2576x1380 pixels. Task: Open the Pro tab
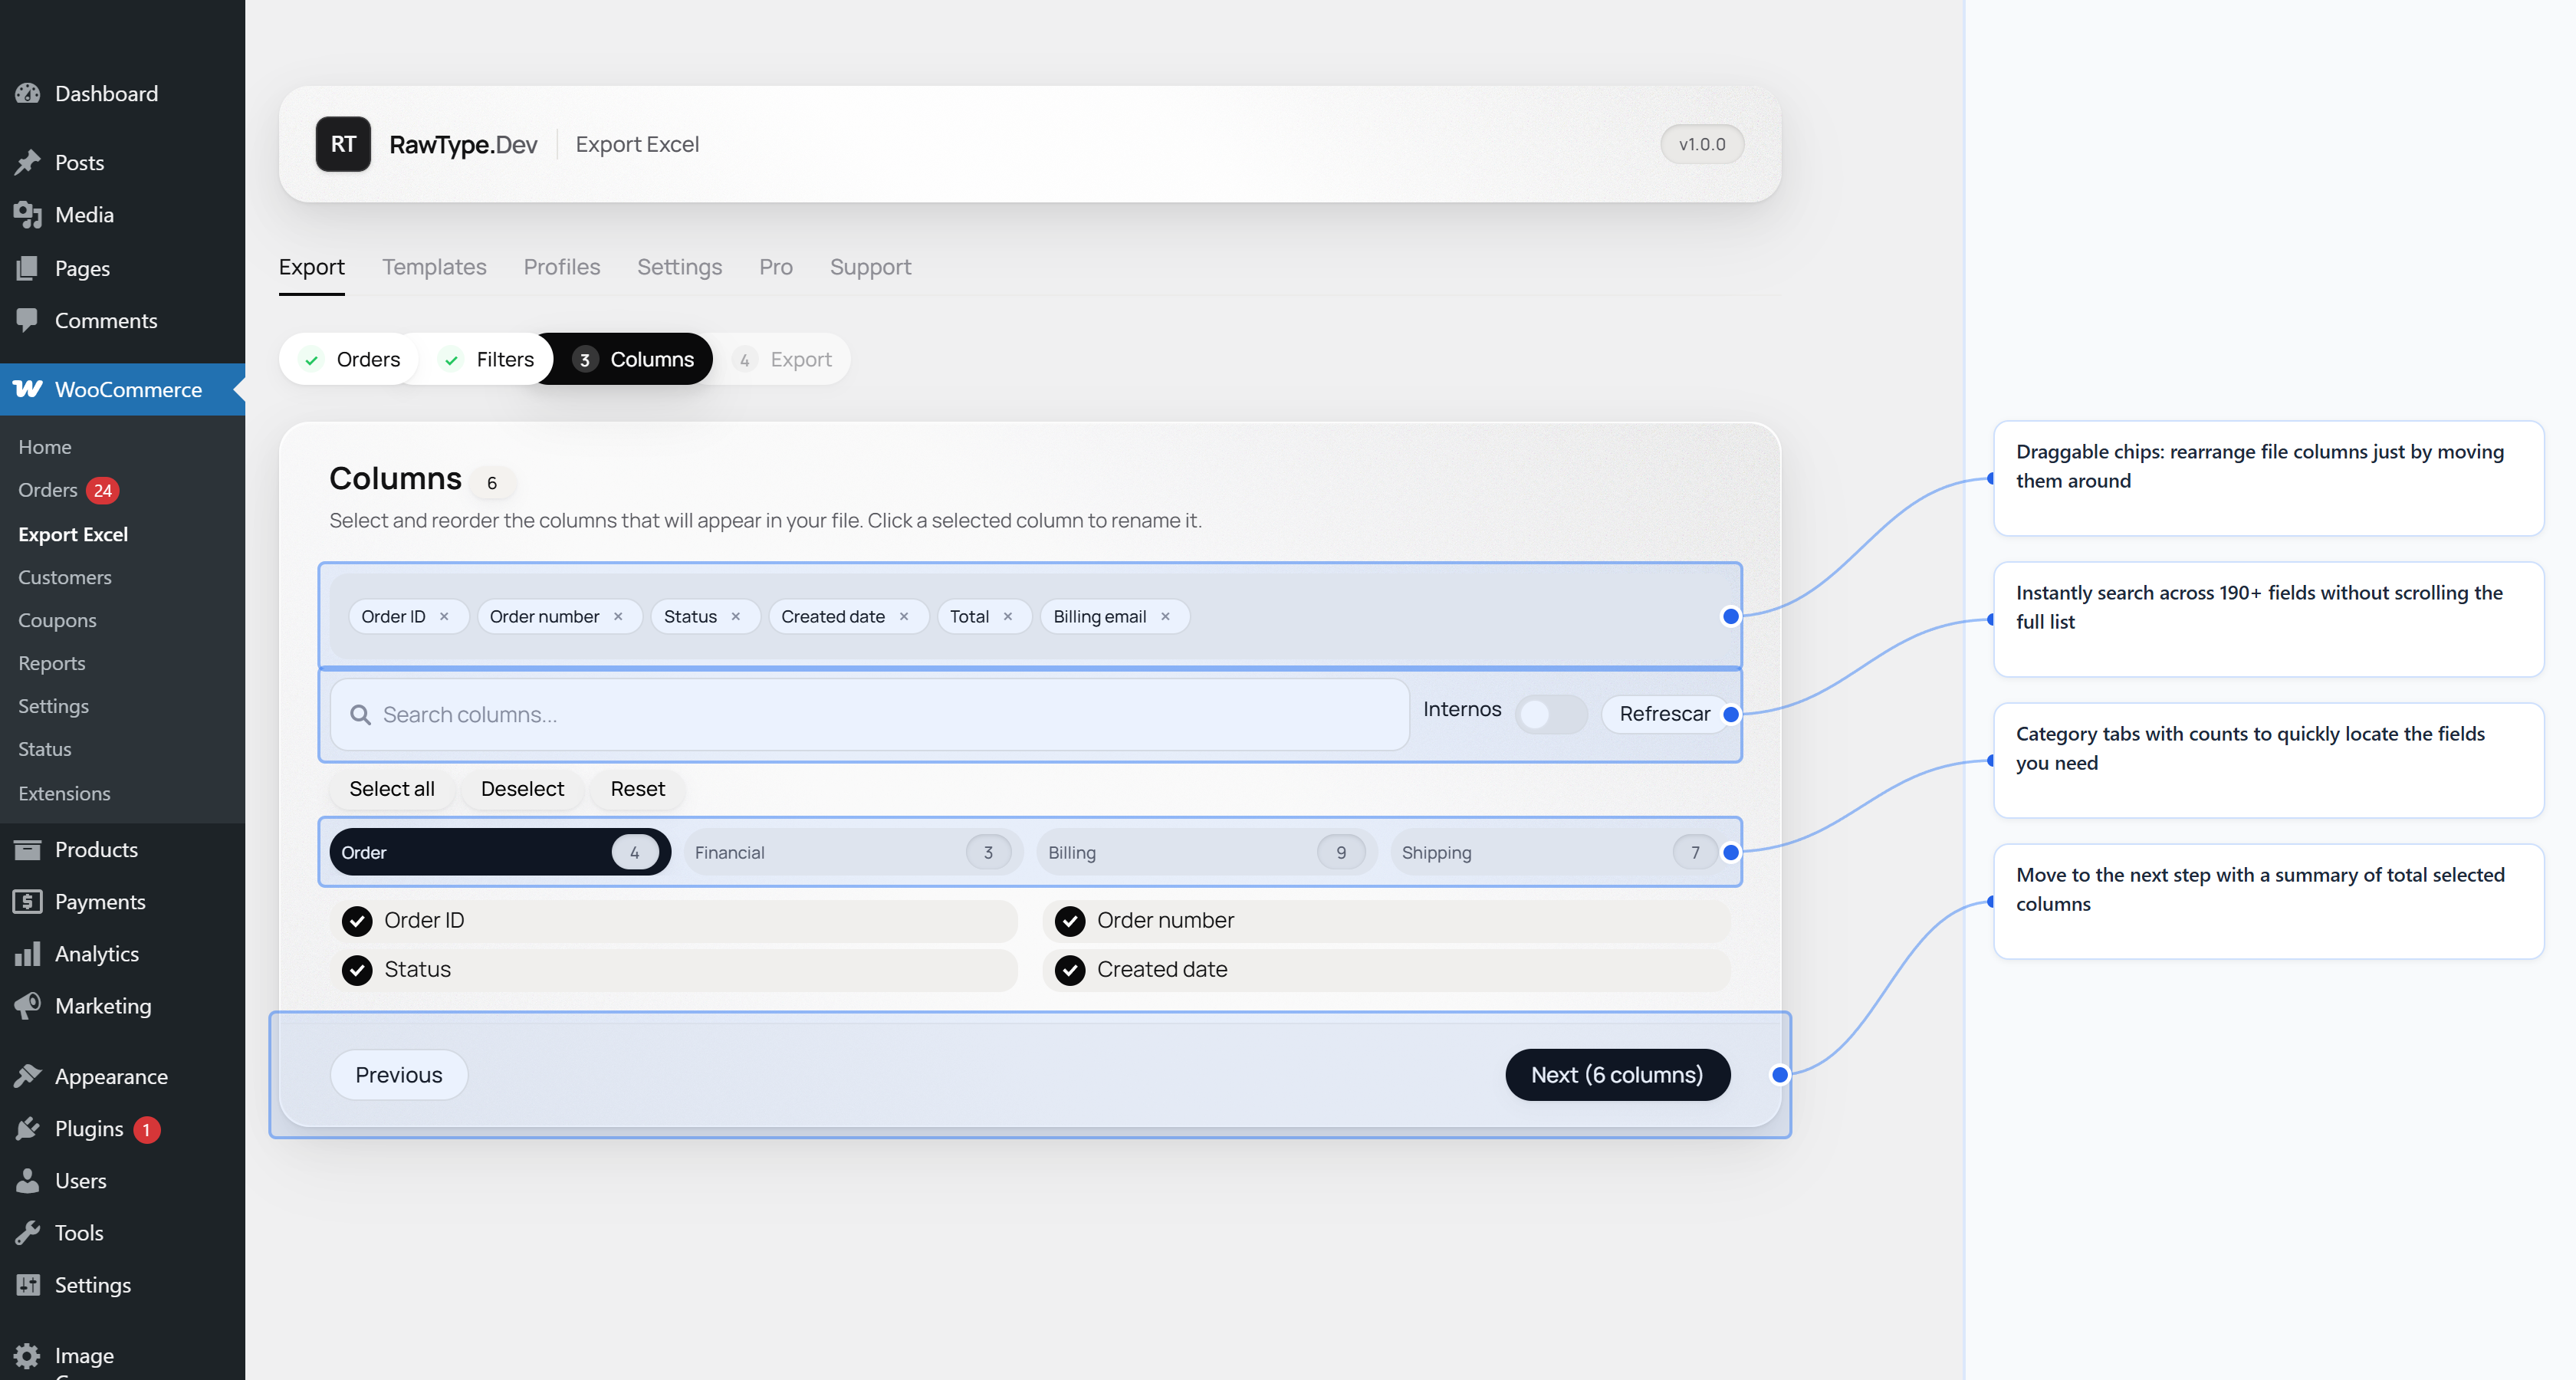point(776,267)
